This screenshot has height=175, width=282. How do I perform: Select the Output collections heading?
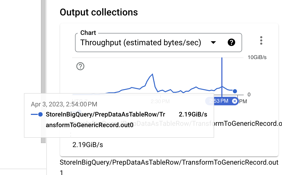99,12
